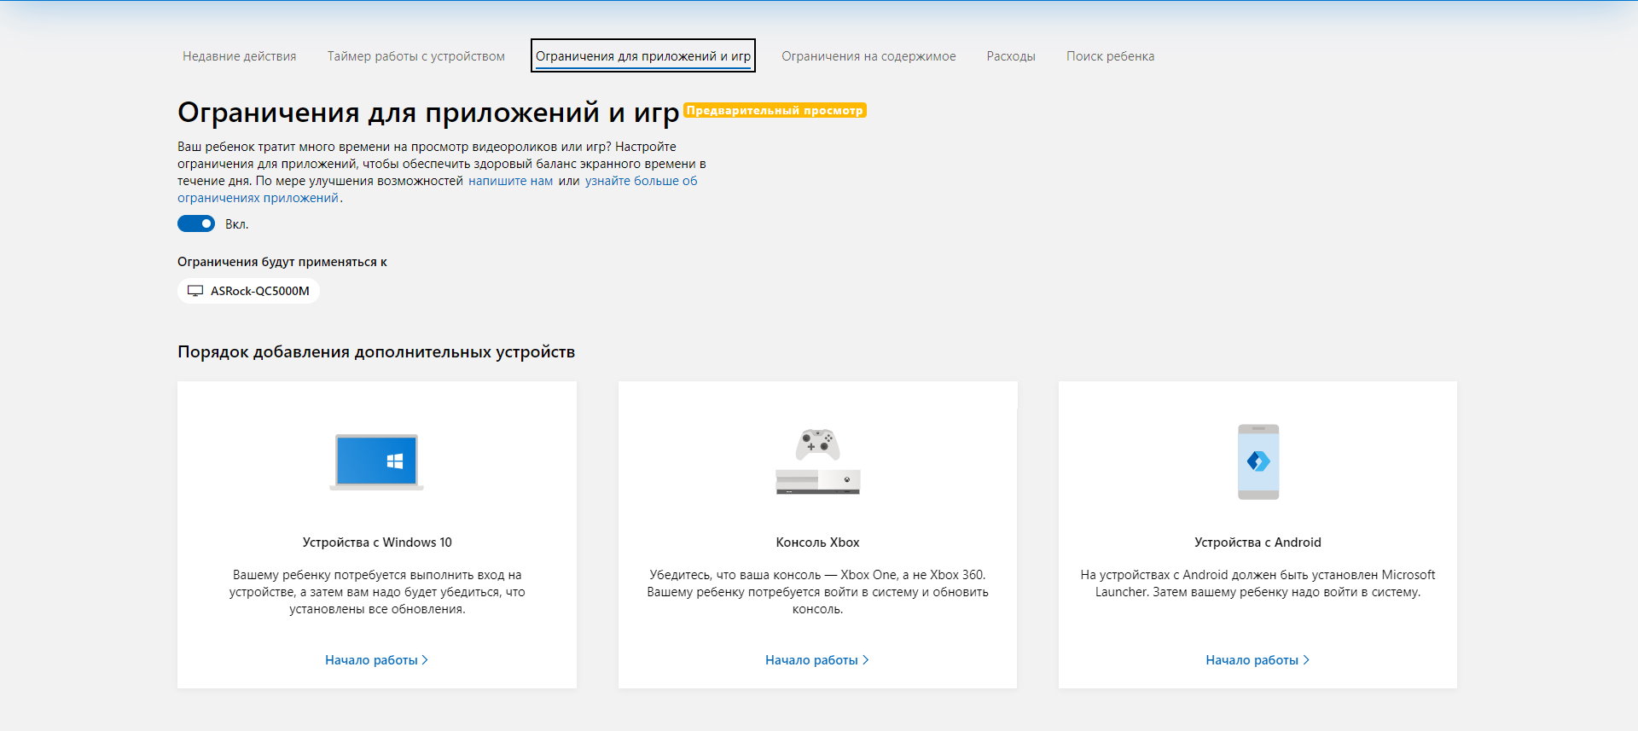
Task: Open the Недавние действия tab
Action: coord(239,56)
